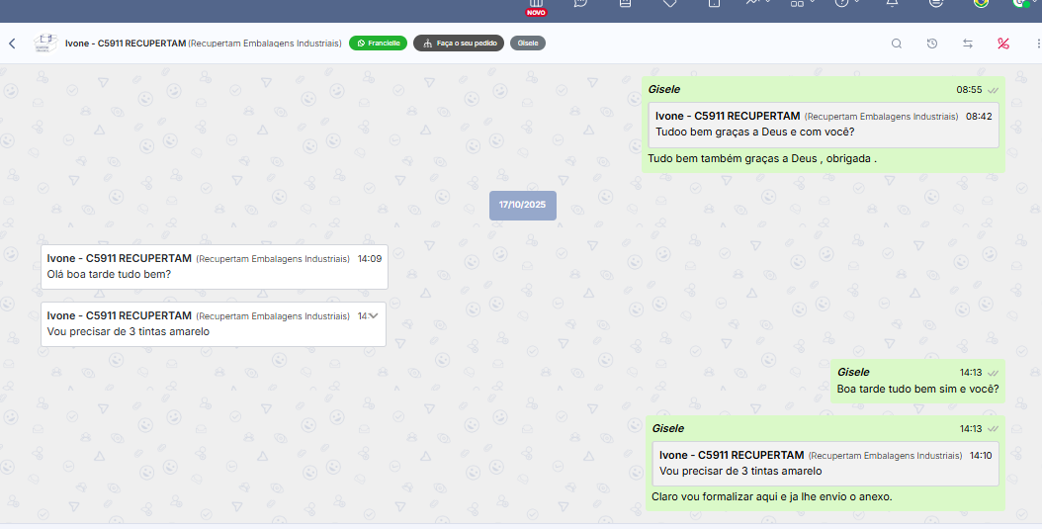Expand the chevron on the 3 tintas amarelo message

tap(374, 315)
